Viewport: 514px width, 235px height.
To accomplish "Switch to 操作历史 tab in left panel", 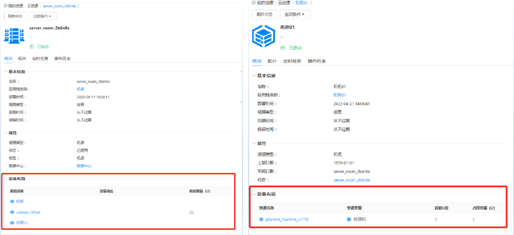I will coord(62,59).
